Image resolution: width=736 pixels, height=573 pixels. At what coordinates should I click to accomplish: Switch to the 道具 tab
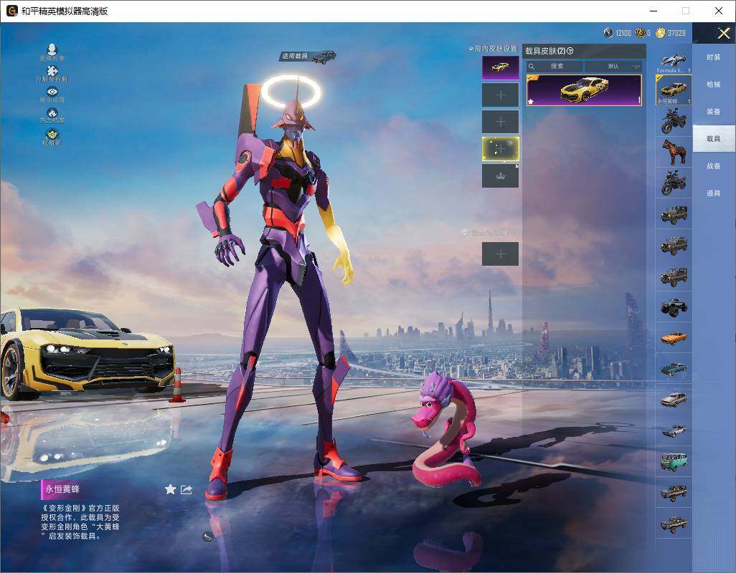pos(714,193)
